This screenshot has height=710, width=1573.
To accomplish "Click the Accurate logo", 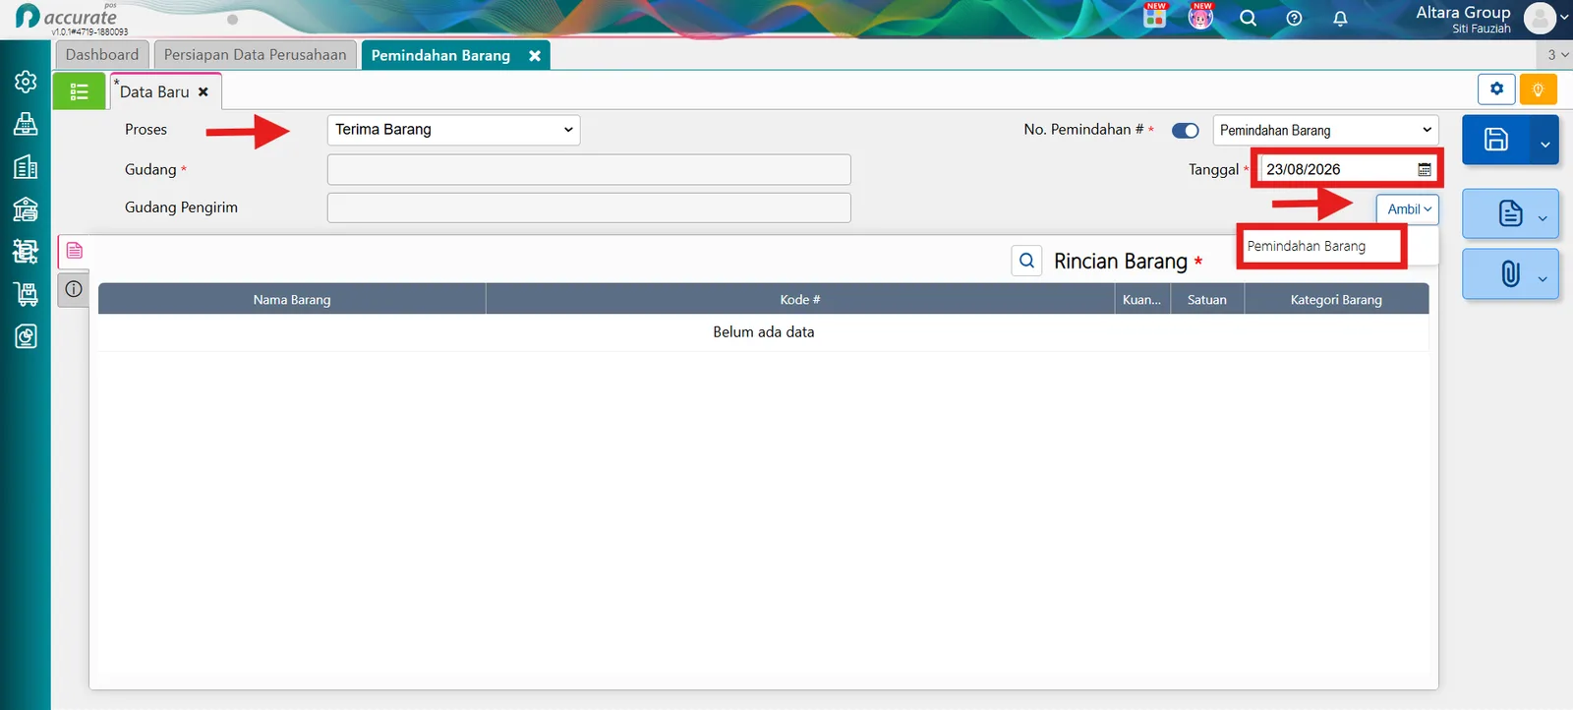I will (66, 17).
